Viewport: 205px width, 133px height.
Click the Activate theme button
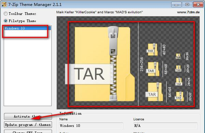(28, 116)
